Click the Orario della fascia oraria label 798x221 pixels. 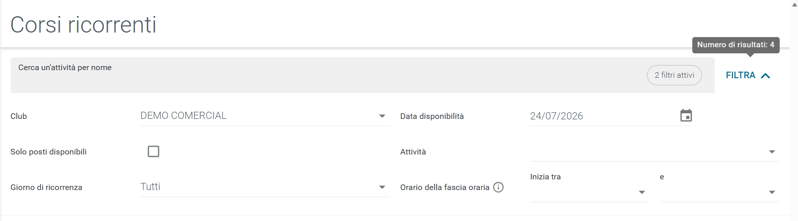pos(445,187)
